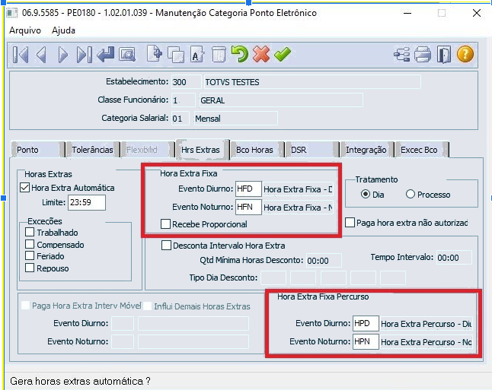Switch to the Tolerâncias tab
492x390 pixels.
[x=93, y=150]
